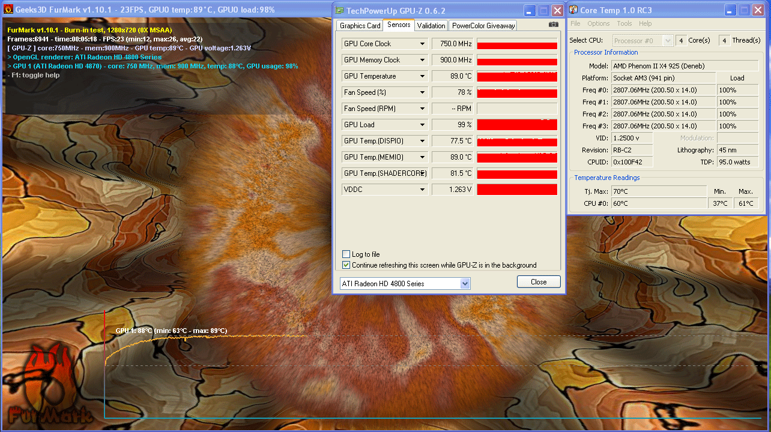Screen dimensions: 771x432
Task: Click the 750.0 MHz core clock value
Action: coord(452,44)
